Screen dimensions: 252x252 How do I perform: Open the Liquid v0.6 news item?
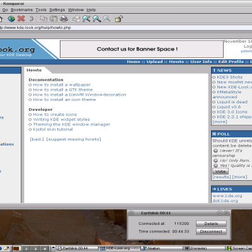coord(229,107)
